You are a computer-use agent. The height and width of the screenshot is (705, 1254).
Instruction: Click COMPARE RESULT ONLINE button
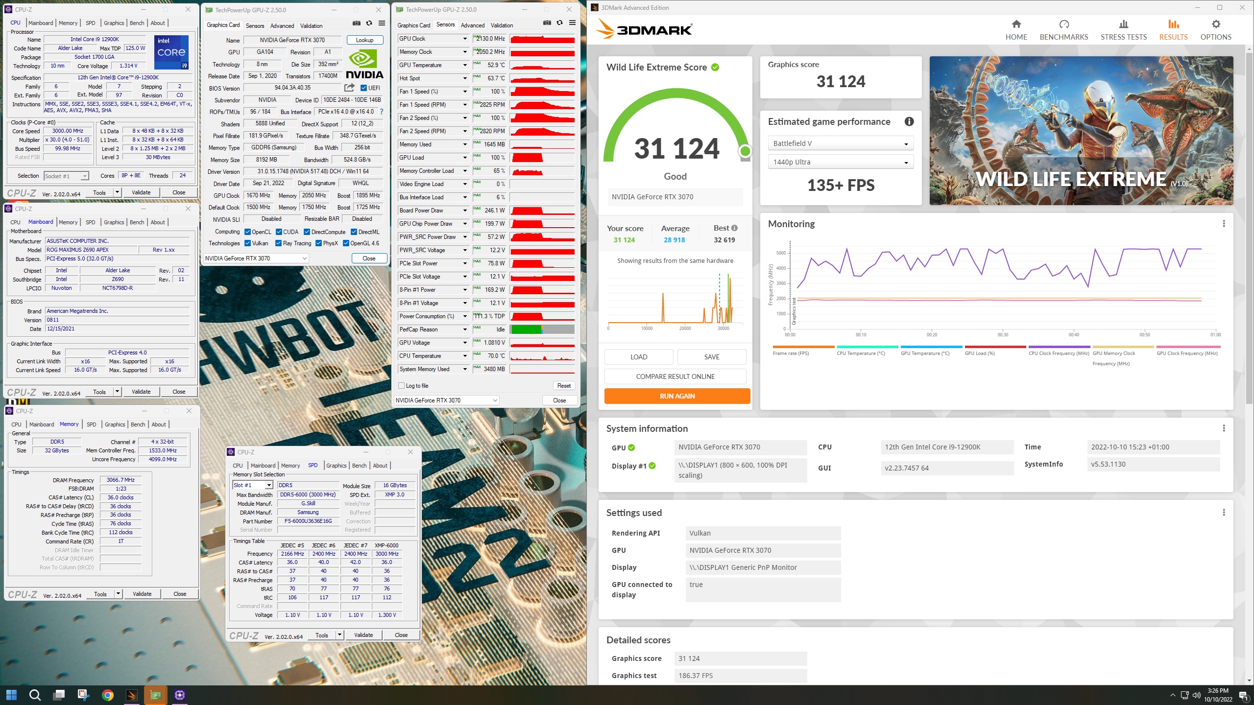675,376
